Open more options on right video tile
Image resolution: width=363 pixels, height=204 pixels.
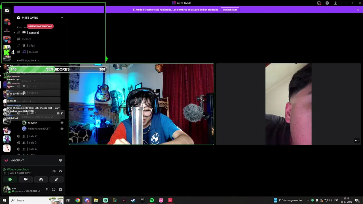(x=357, y=141)
